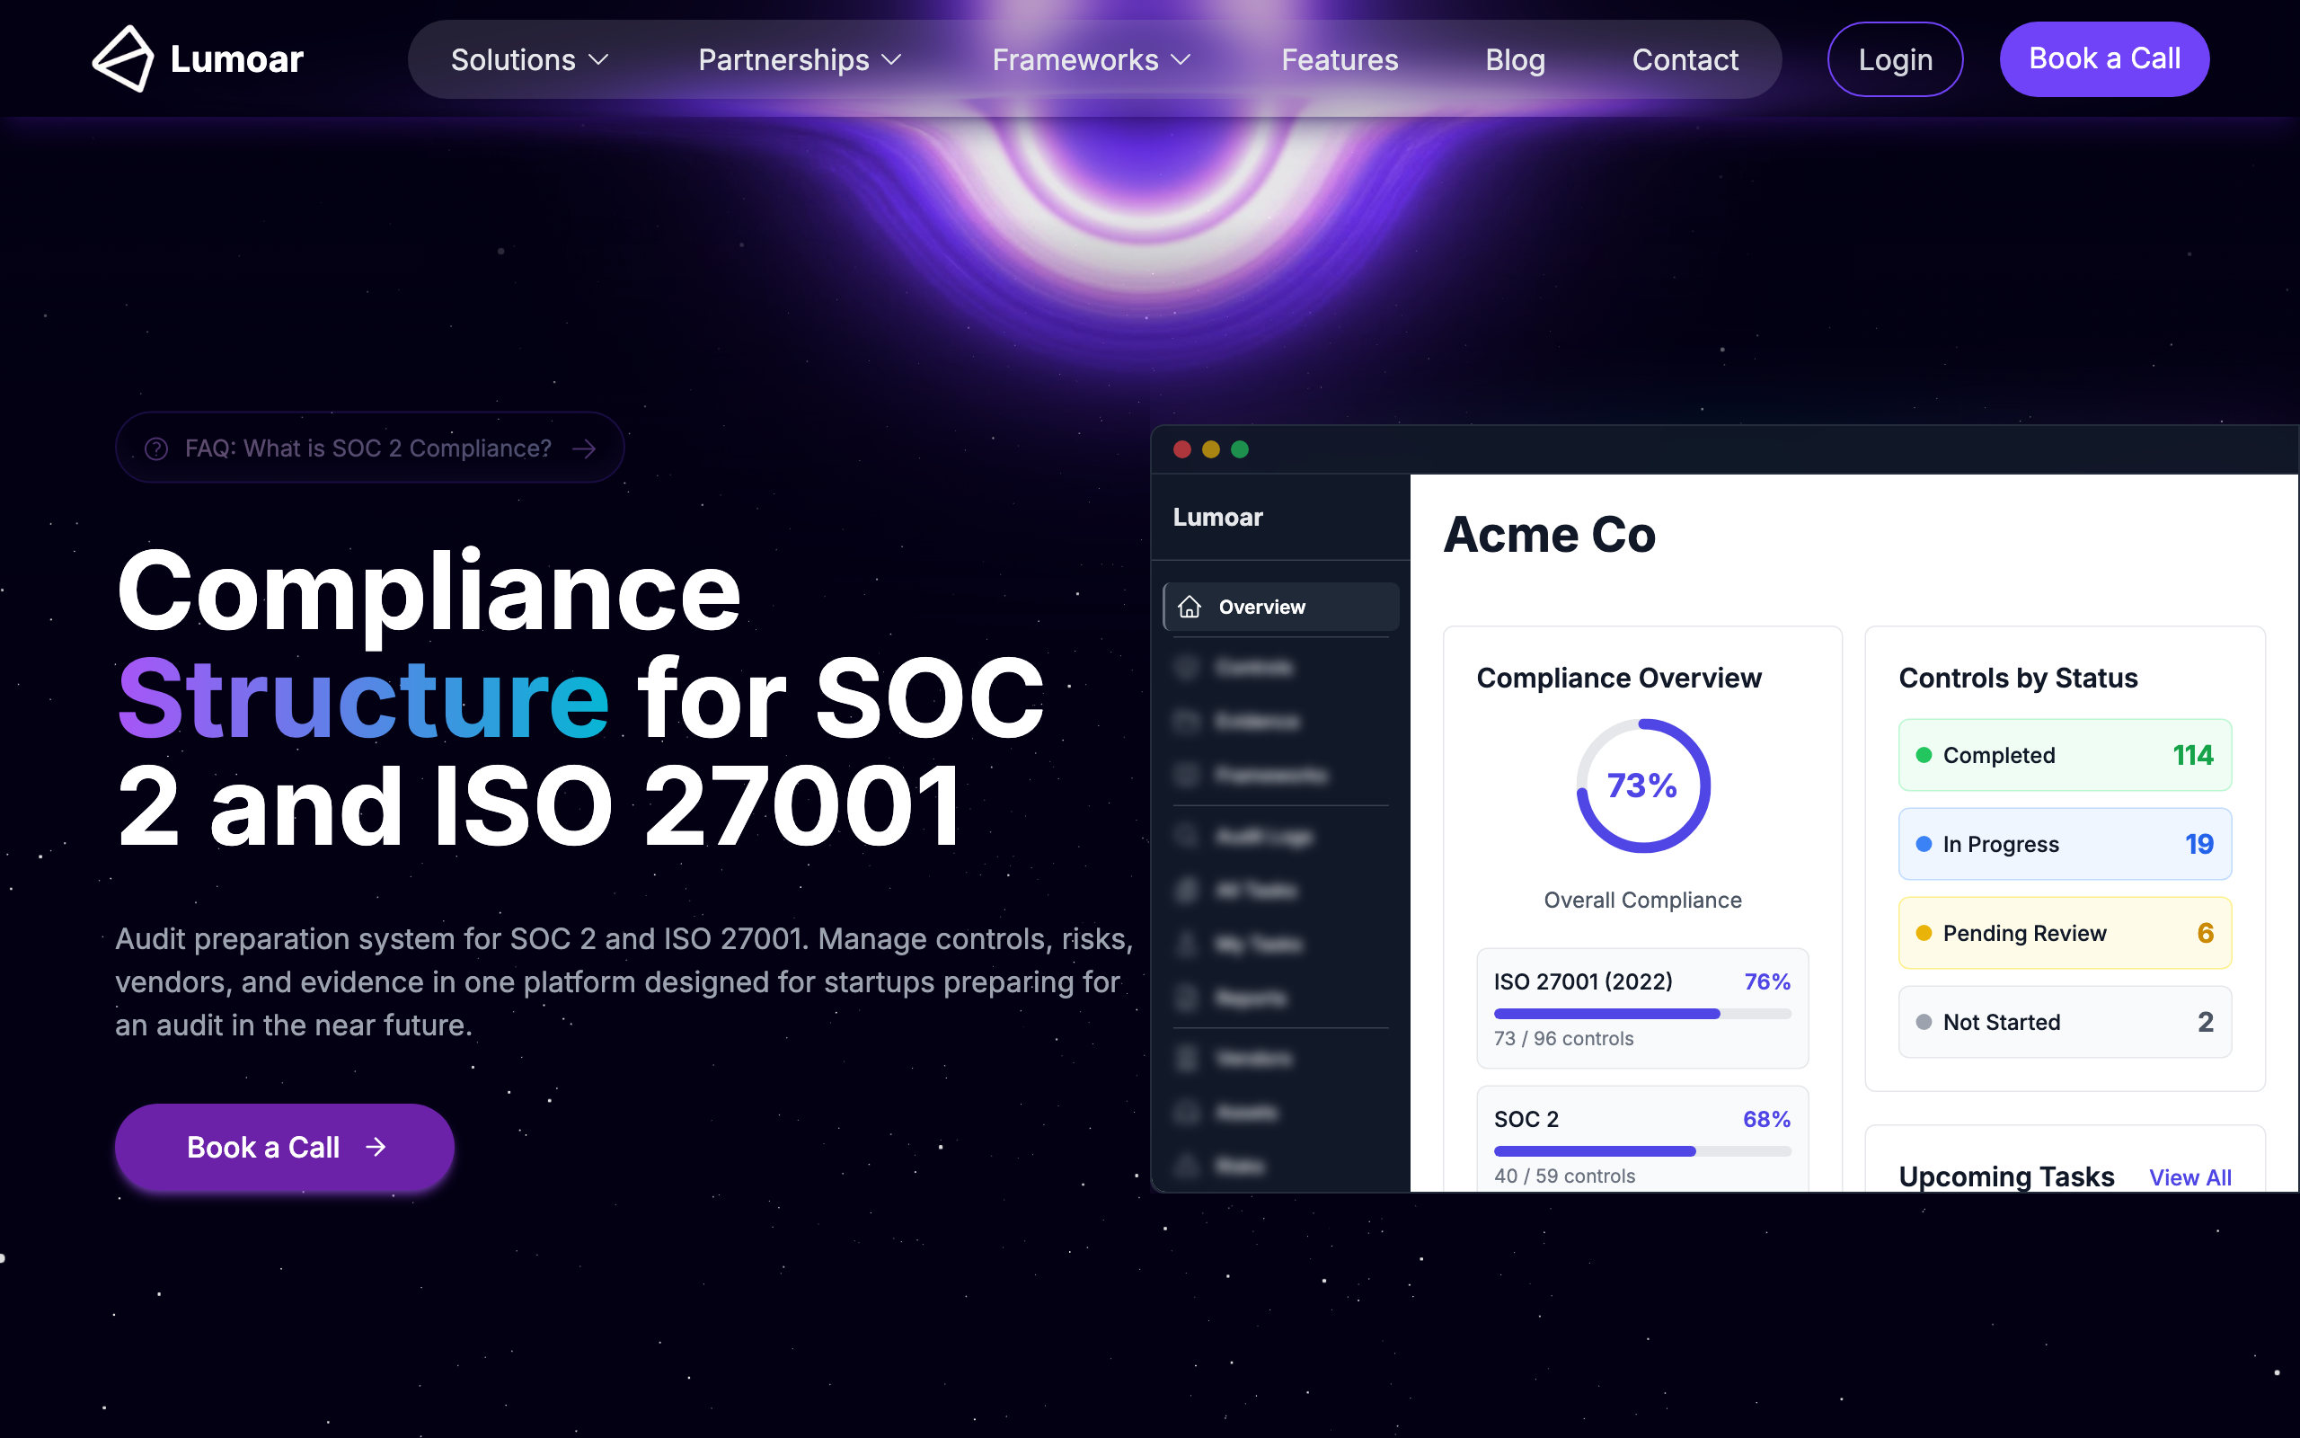The image size is (2300, 1438).
Task: Select the Completed controls status row
Action: pos(2065,755)
